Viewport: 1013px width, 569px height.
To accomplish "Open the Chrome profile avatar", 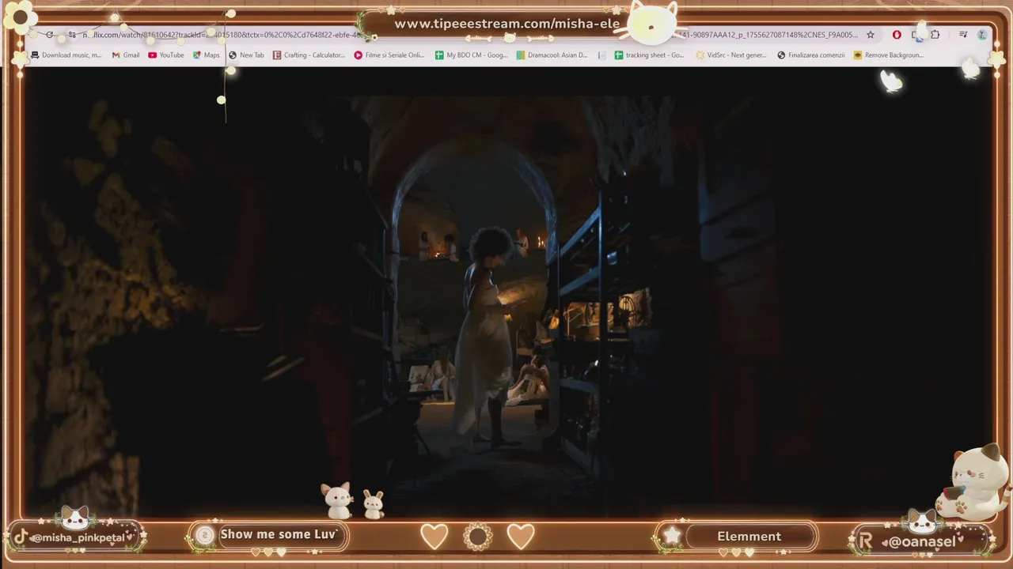I will (982, 35).
